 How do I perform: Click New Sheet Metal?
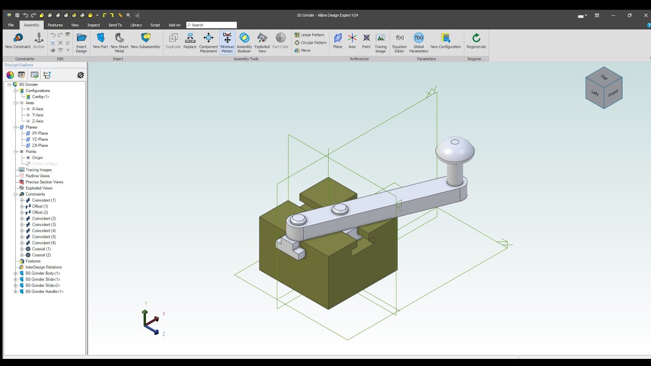coord(120,43)
